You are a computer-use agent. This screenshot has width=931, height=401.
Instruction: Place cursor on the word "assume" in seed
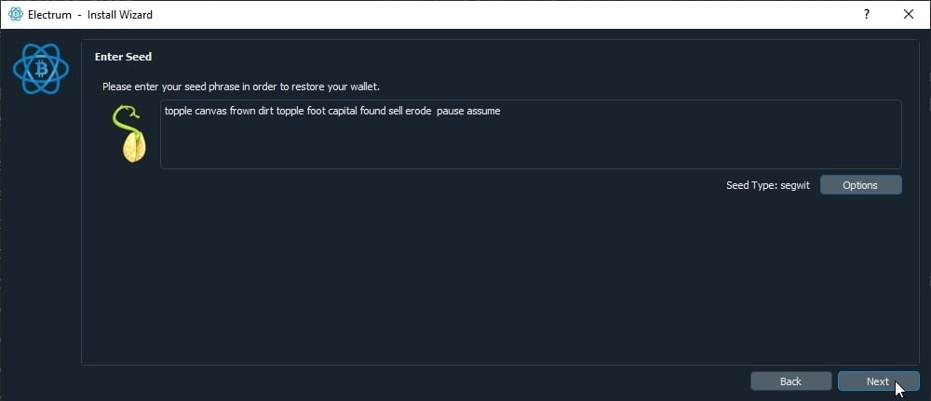pyautogui.click(x=483, y=111)
